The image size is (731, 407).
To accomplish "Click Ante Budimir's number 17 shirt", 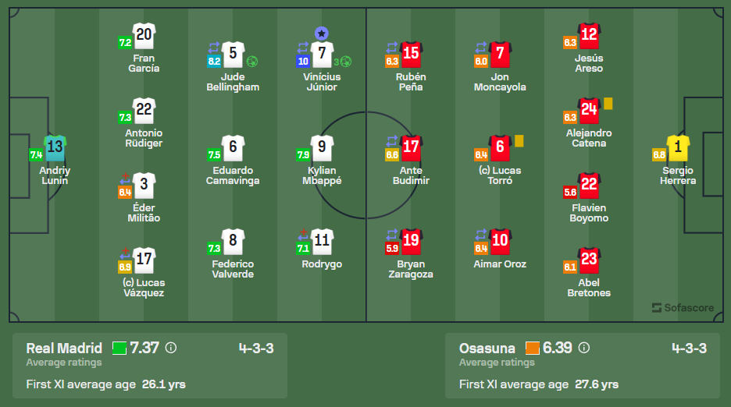I will point(412,147).
